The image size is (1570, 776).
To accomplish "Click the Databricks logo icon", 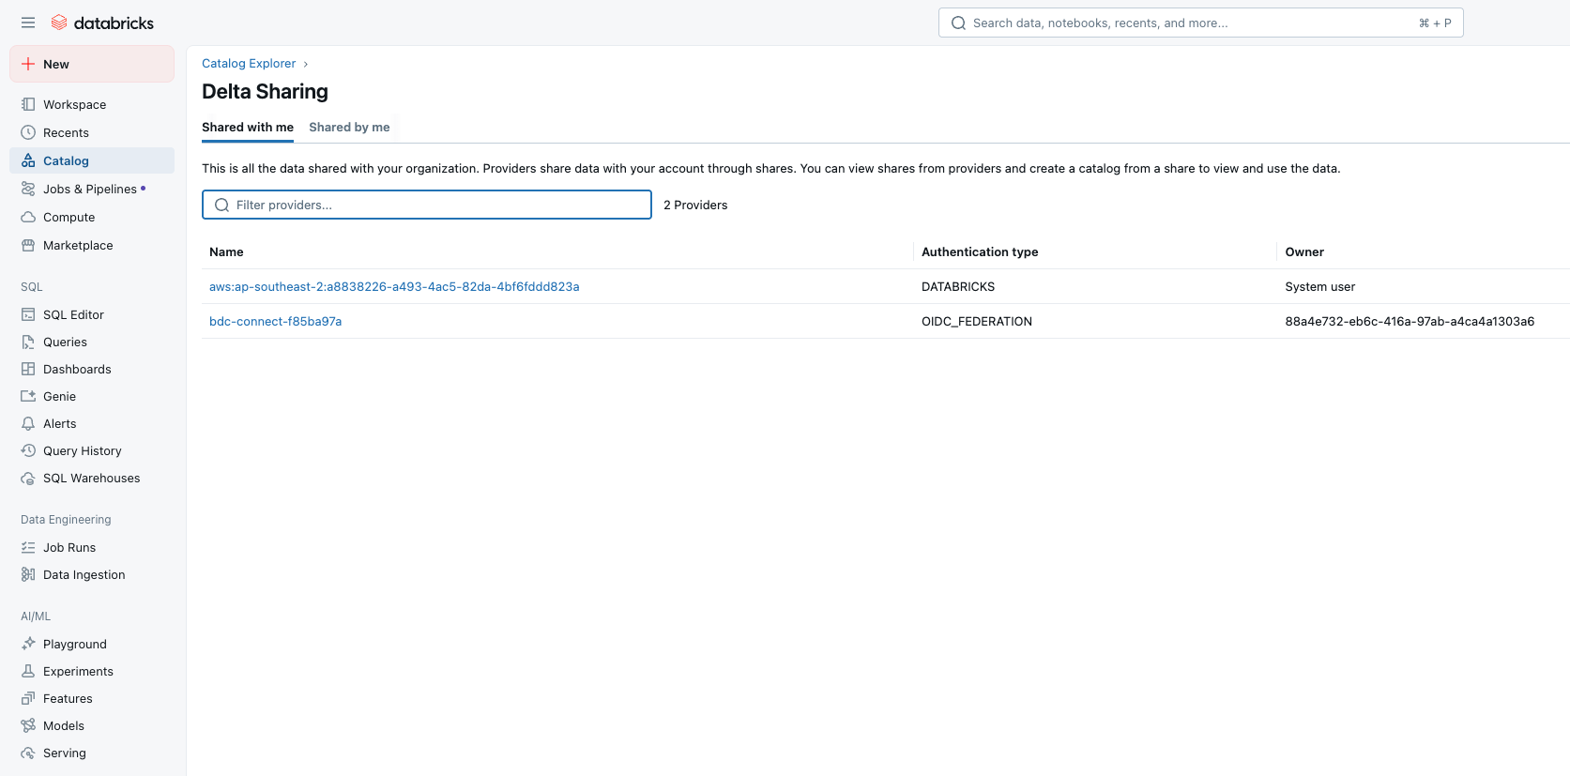I will 59,23.
